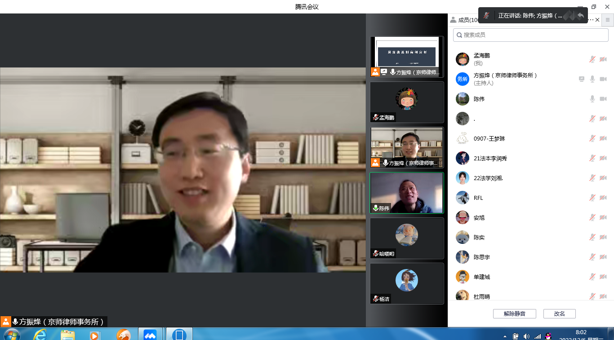This screenshot has height=340, width=614.
Task: Toggle 孟海鹏's disabled camera in member list
Action: point(603,59)
